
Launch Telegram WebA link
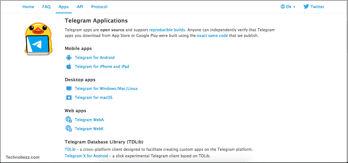pos(89,120)
